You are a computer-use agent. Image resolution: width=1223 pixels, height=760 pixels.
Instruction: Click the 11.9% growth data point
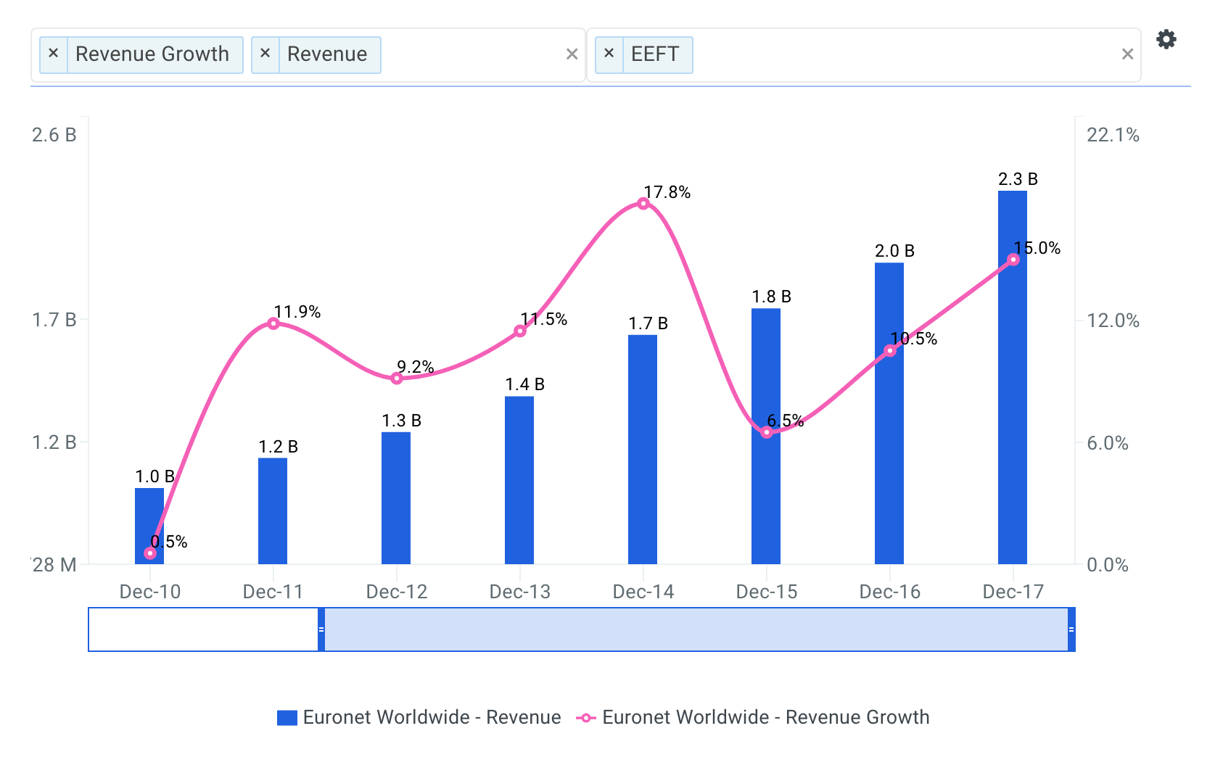click(x=273, y=323)
